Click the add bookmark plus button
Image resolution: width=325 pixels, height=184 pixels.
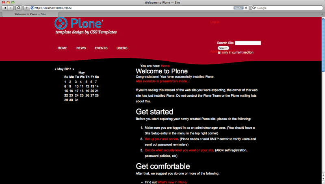click(27, 8)
